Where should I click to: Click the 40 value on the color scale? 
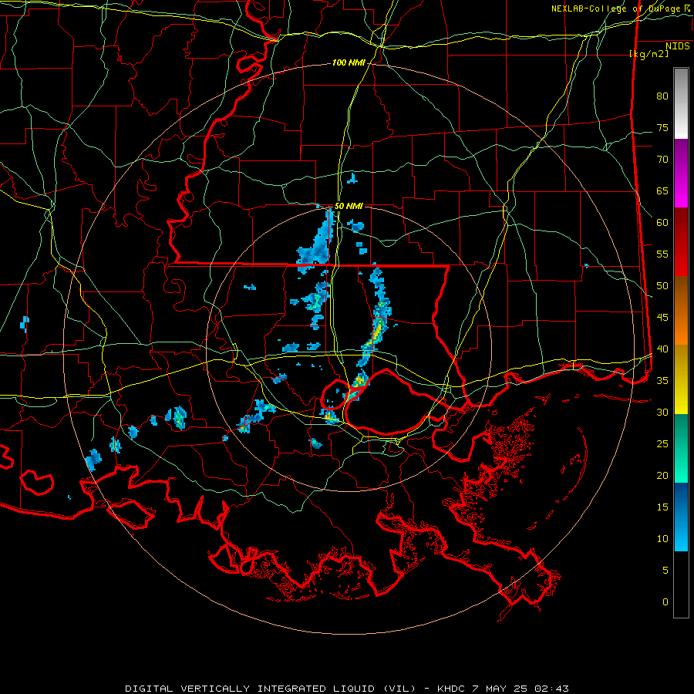click(x=662, y=349)
